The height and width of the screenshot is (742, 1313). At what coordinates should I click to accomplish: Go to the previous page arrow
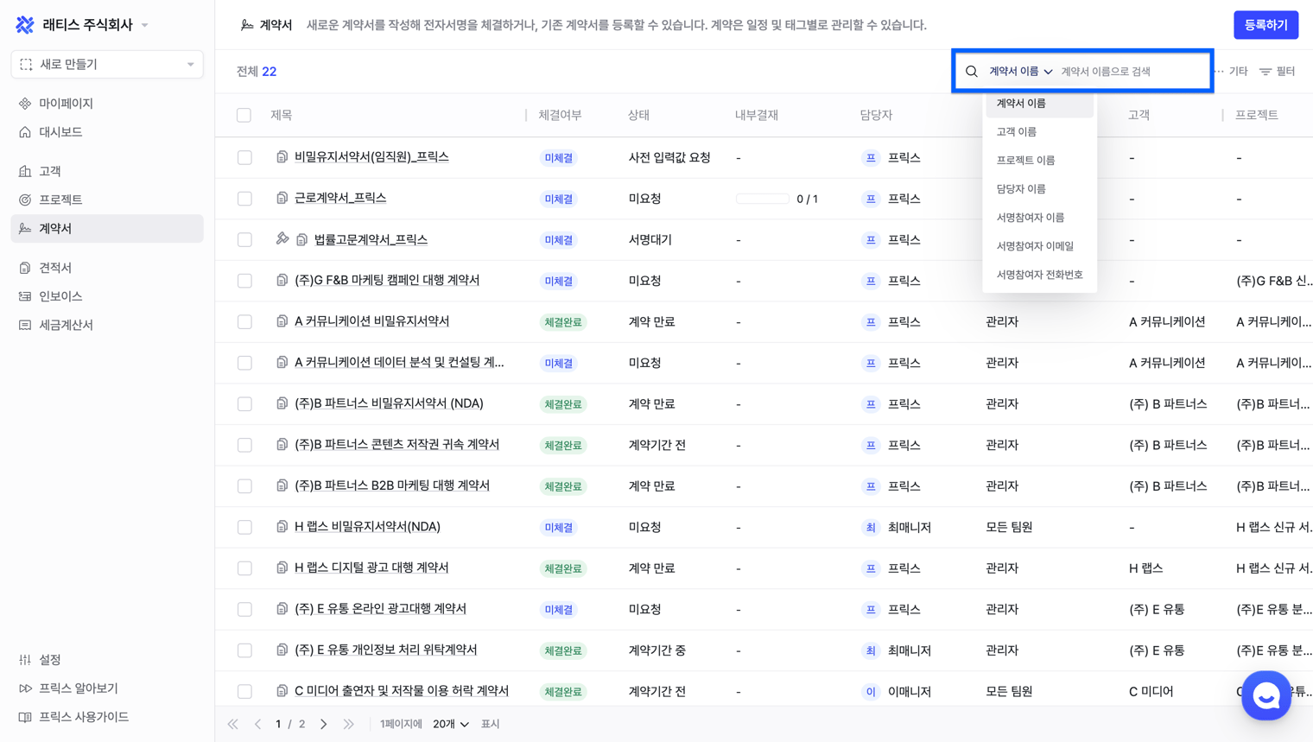[x=257, y=724]
